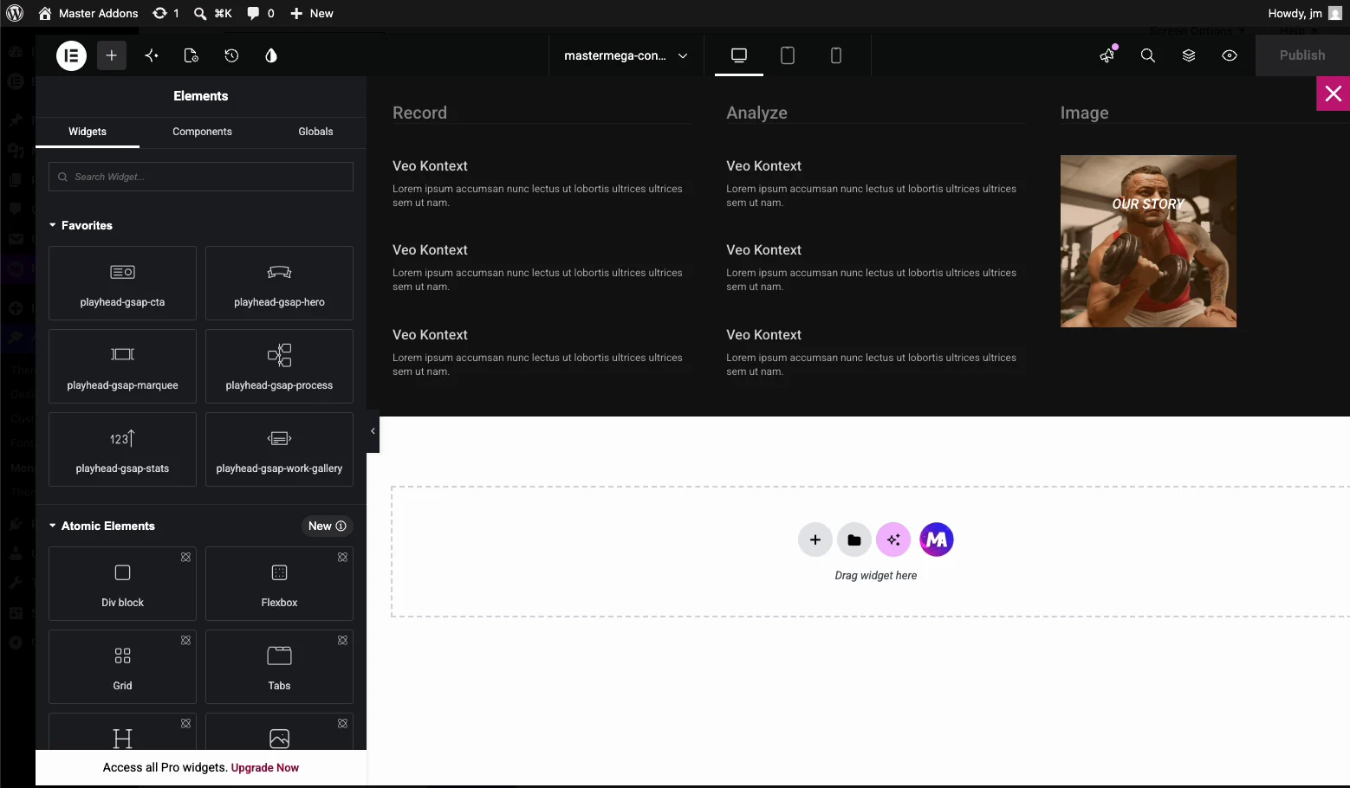Select the Heading widget icon

tap(122, 739)
